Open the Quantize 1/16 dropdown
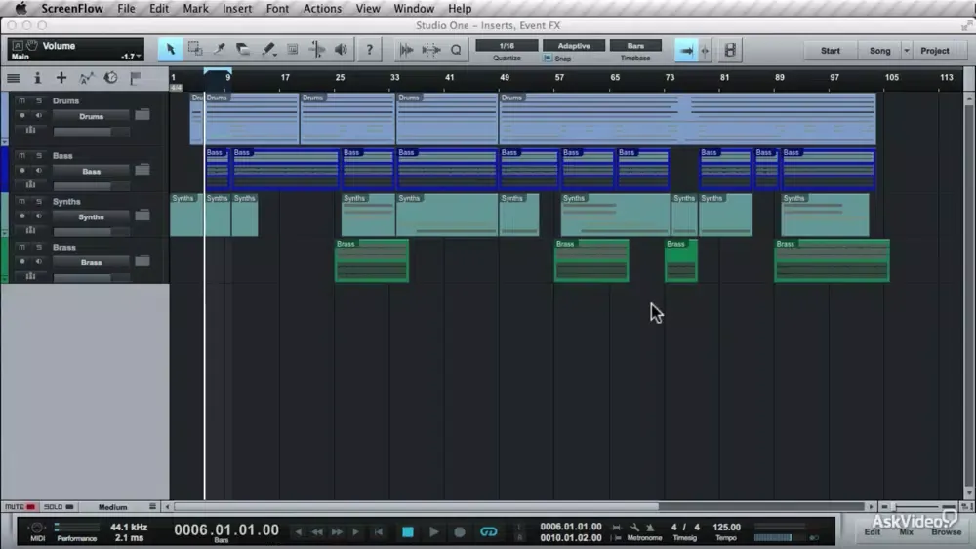Image resolution: width=976 pixels, height=549 pixels. 507,46
